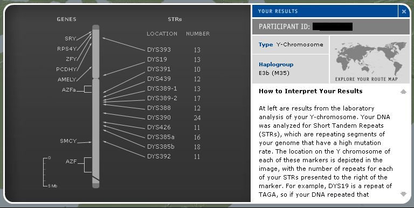Select the DYS389-1 marker label
Viewport: 414px width, 208px height.
(x=162, y=88)
